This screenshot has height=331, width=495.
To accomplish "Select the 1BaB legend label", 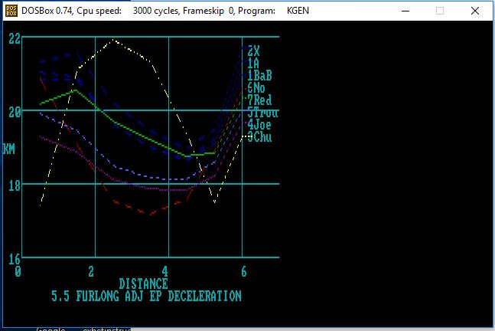I will click(x=259, y=76).
